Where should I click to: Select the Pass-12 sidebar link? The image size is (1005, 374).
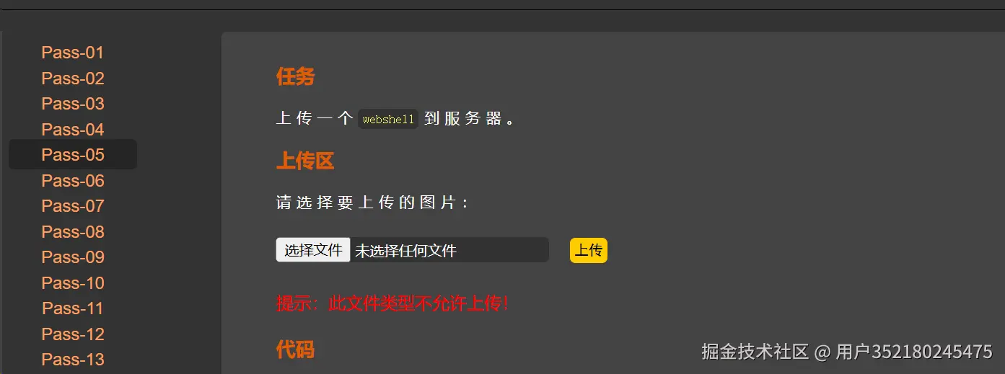point(72,334)
